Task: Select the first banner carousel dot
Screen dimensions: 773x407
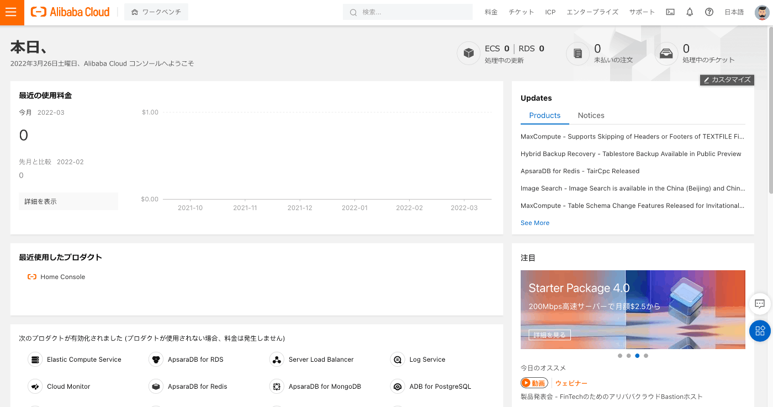Action: (x=620, y=356)
